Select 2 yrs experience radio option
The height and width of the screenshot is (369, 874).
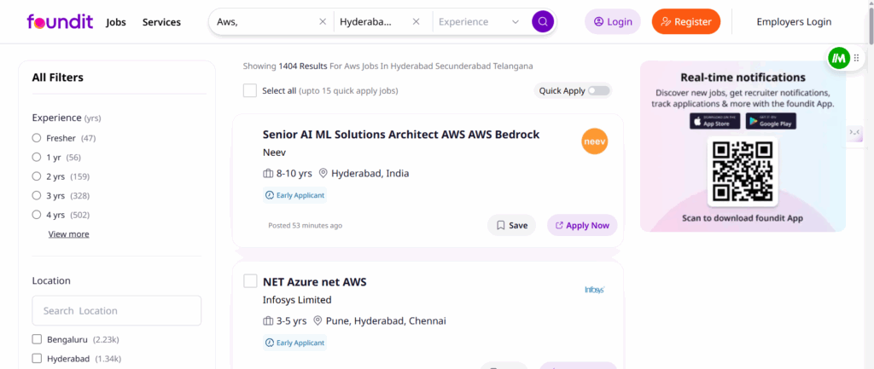pyautogui.click(x=37, y=176)
